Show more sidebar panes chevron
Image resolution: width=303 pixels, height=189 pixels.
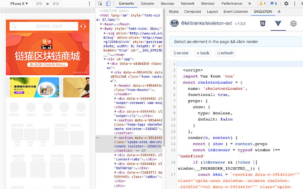pyautogui.click(x=279, y=12)
